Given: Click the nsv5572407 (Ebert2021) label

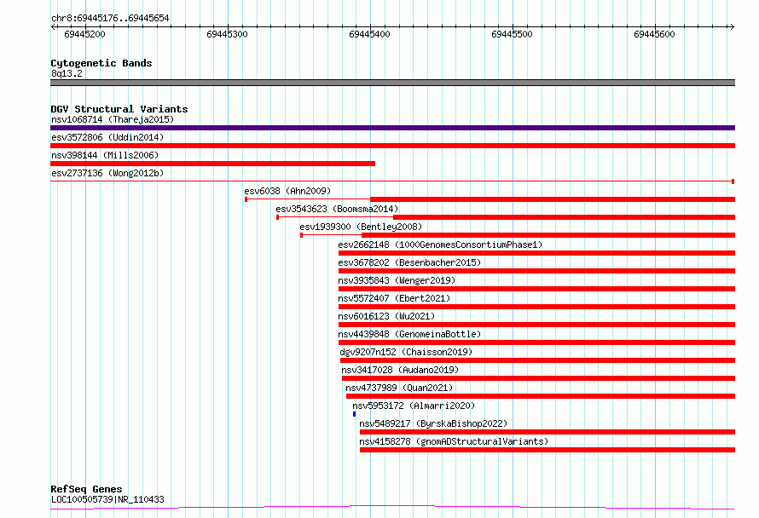Looking at the screenshot, I should pyautogui.click(x=394, y=298).
